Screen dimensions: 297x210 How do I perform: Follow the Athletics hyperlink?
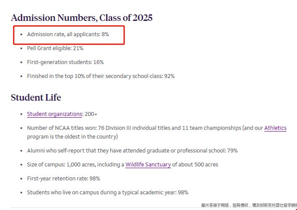(275, 128)
